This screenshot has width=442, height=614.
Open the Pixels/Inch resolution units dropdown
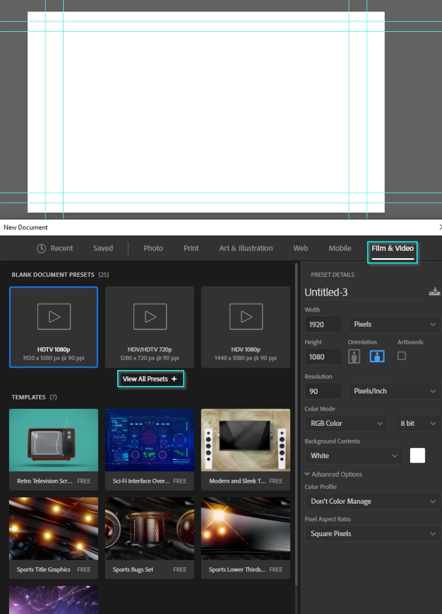pos(394,391)
